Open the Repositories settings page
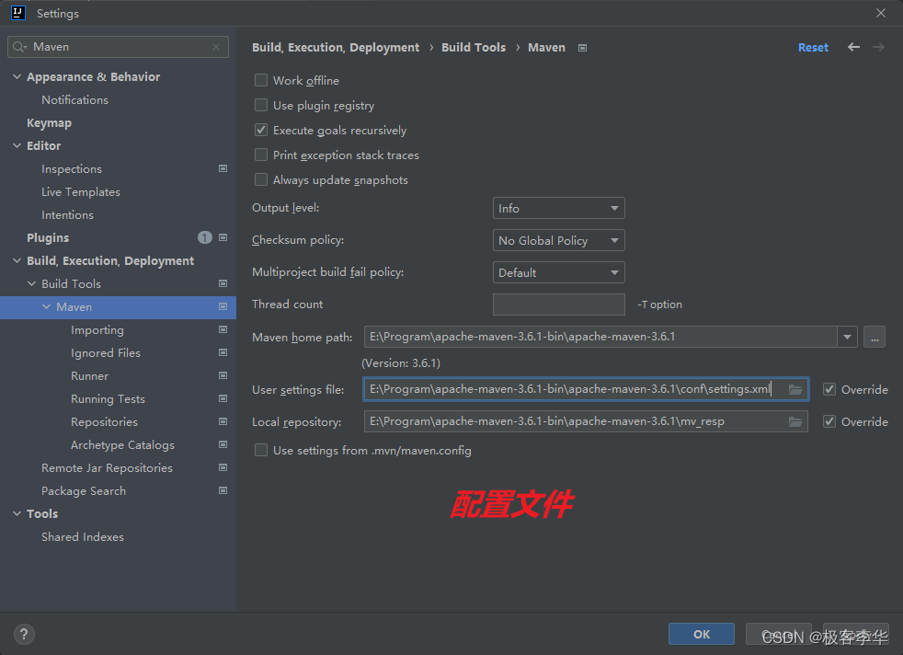 pyautogui.click(x=104, y=421)
